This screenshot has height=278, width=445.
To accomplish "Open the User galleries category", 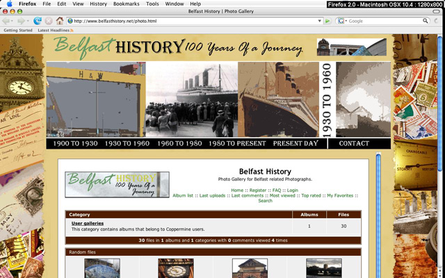I will tap(88, 223).
